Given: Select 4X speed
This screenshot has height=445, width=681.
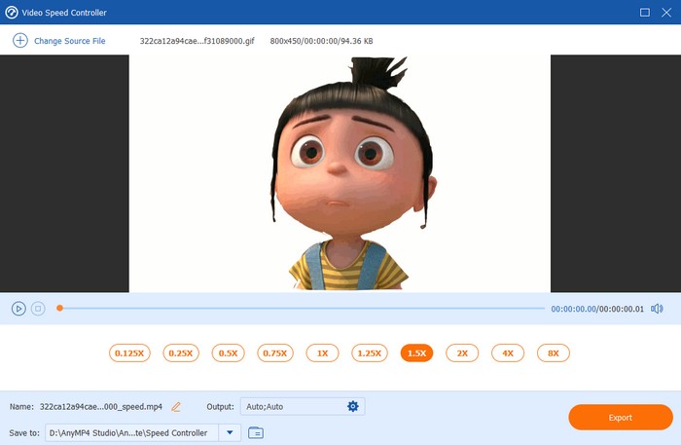Looking at the screenshot, I should (508, 352).
